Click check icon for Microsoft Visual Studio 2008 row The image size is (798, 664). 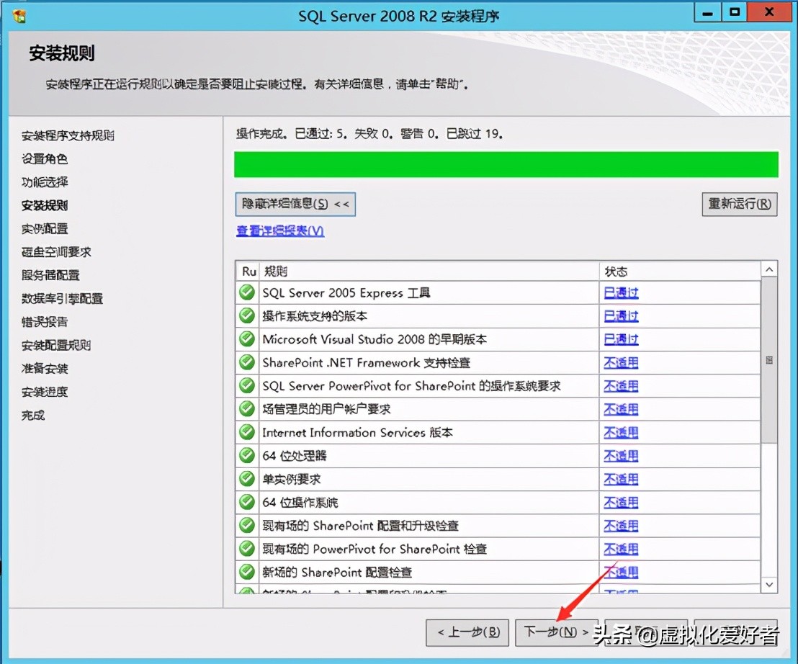pos(247,339)
